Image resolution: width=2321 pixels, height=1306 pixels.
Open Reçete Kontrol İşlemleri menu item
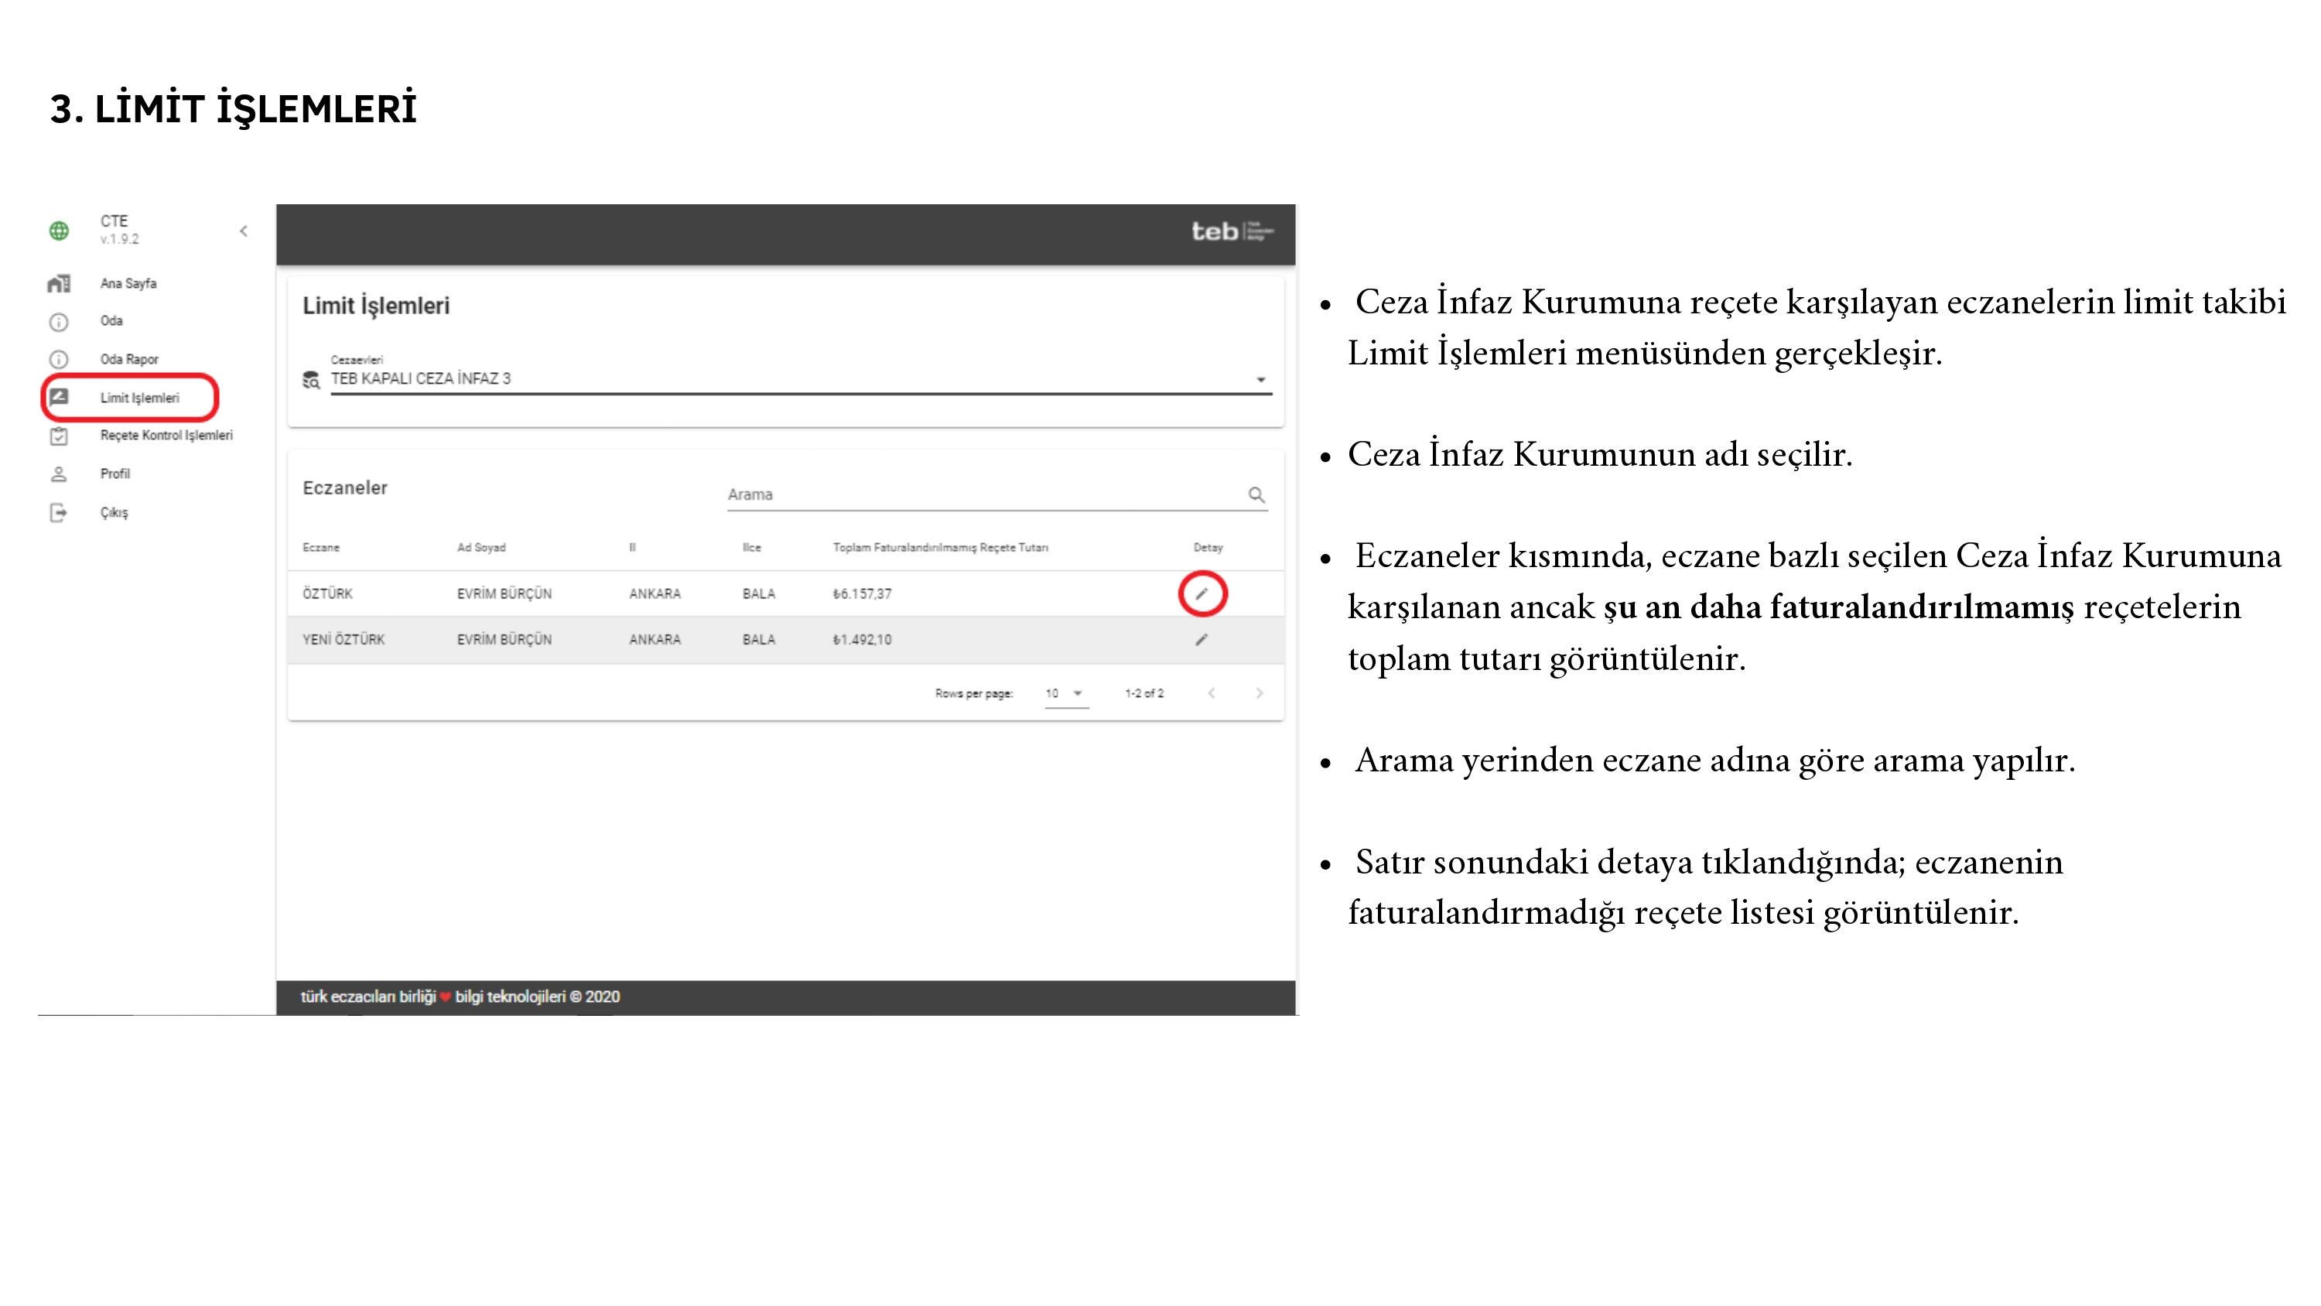coord(166,436)
